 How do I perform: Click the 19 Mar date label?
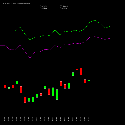[4, 119]
